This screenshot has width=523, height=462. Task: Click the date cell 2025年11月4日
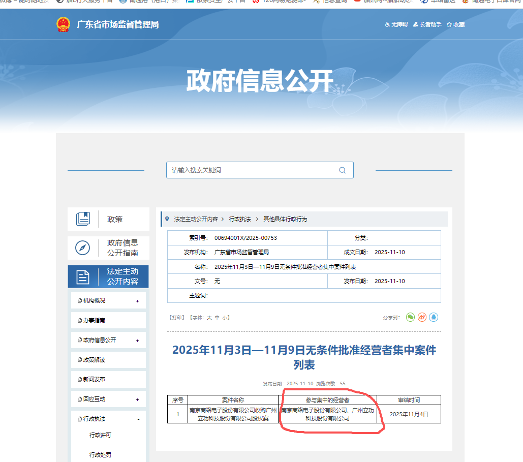(x=409, y=414)
